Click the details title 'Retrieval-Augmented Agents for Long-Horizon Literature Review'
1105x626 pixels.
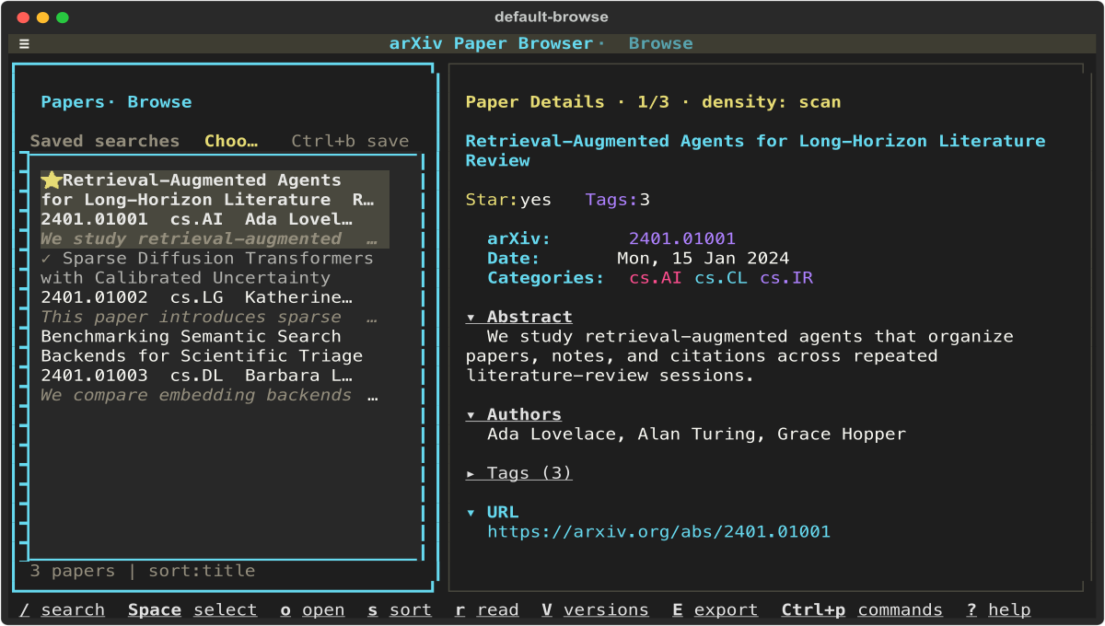[x=755, y=151]
